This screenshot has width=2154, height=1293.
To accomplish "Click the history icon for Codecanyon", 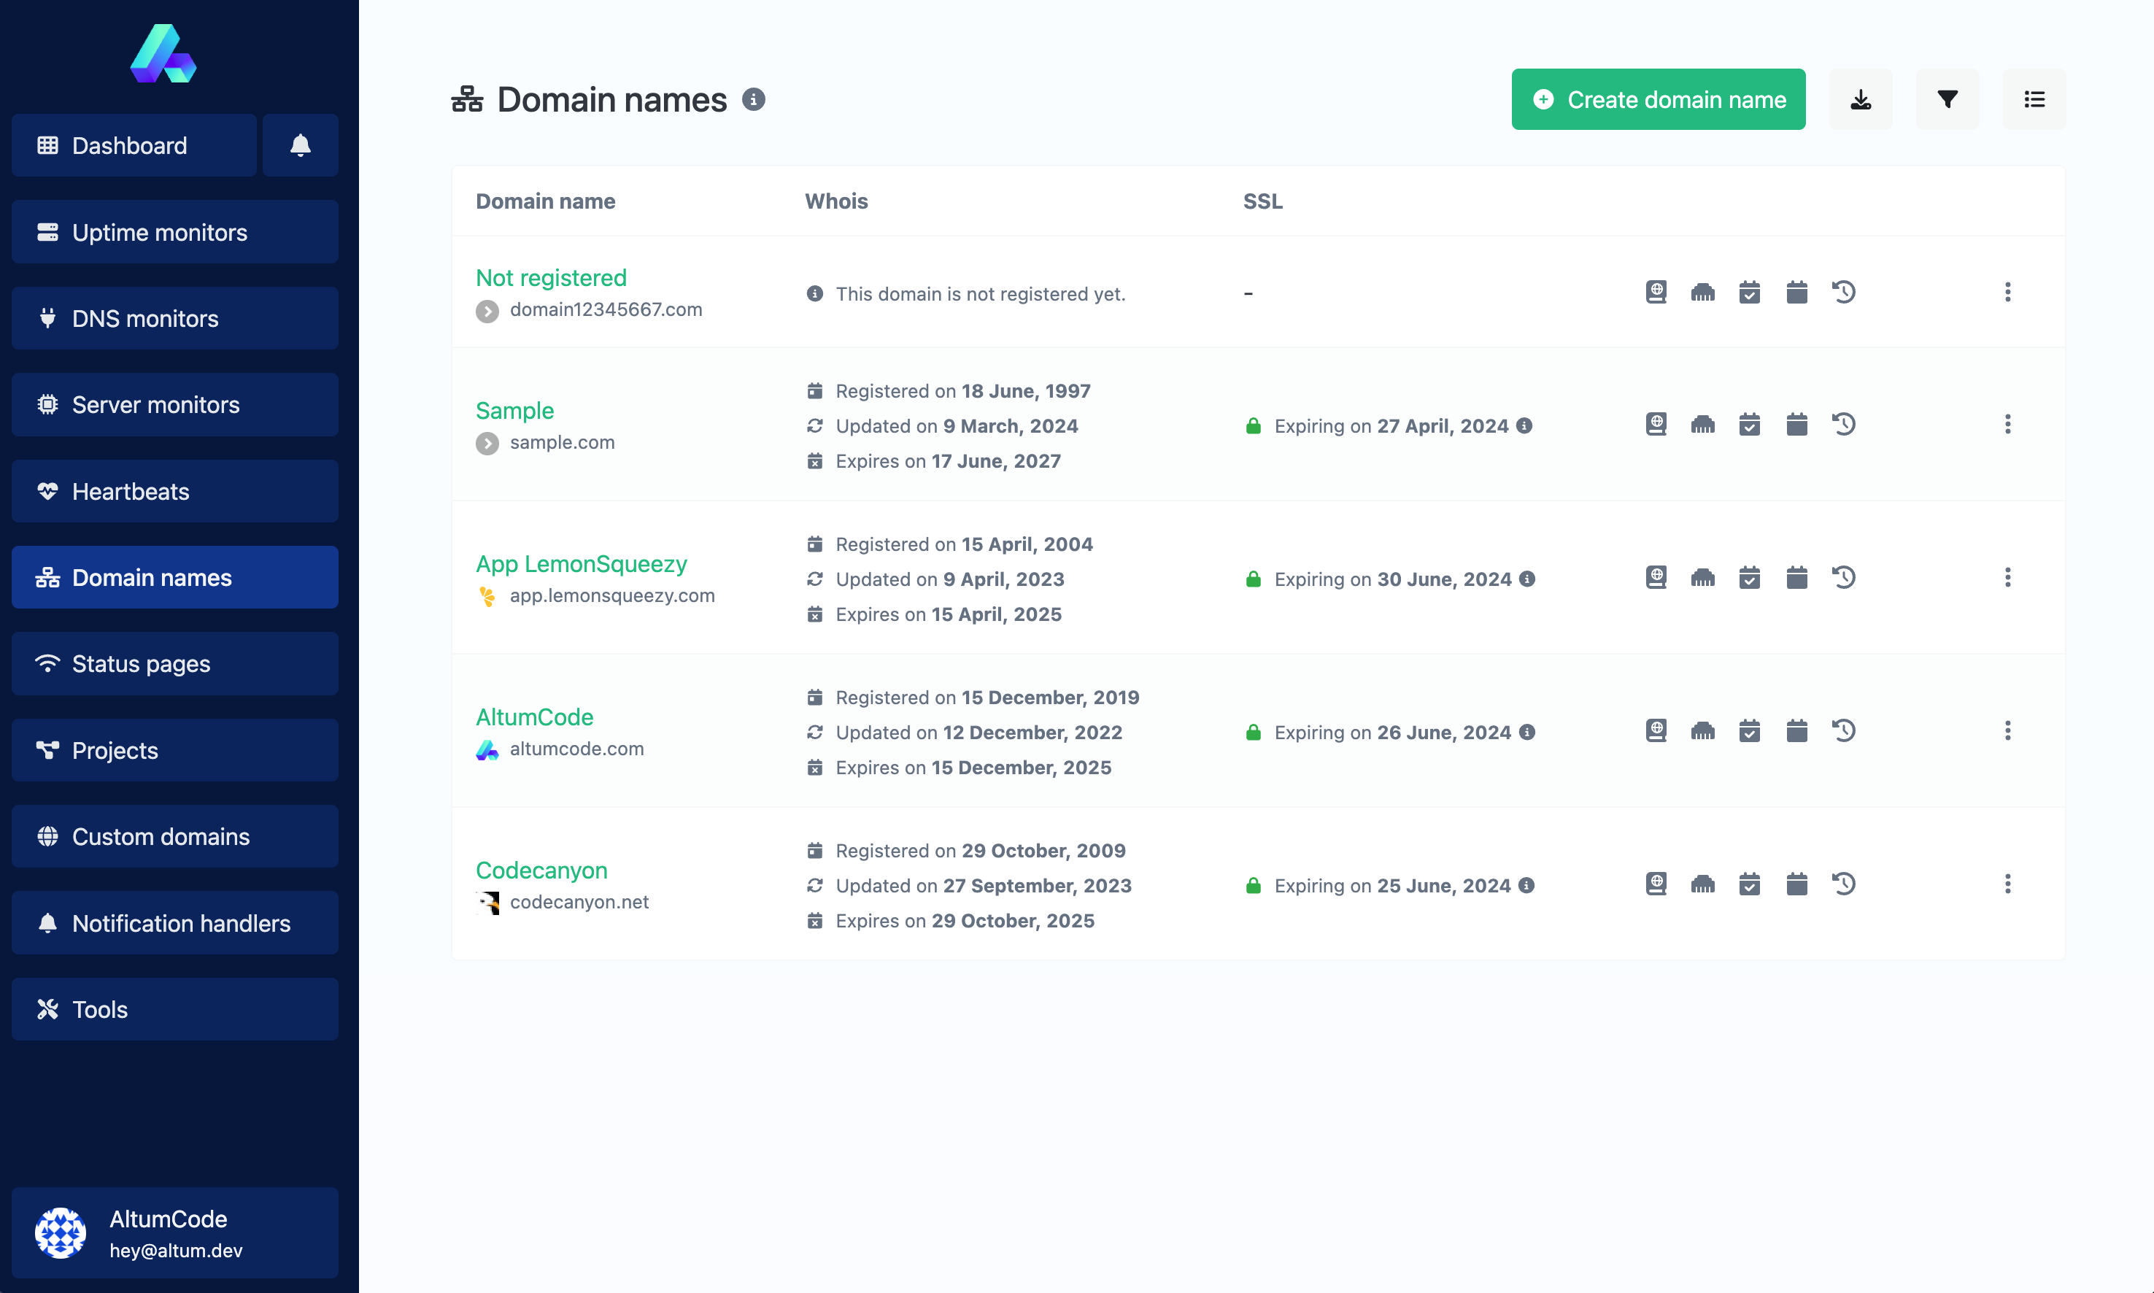I will coord(1842,885).
